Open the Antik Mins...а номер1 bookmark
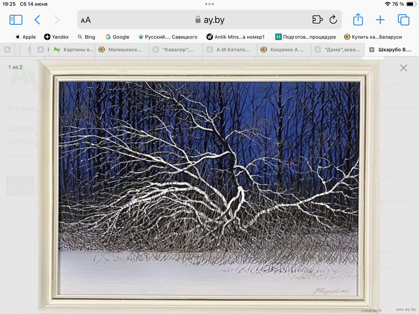 point(235,37)
